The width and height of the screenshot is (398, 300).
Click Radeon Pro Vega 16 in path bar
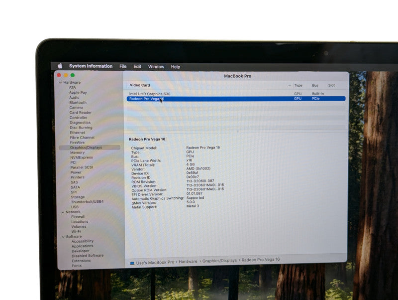point(261,260)
